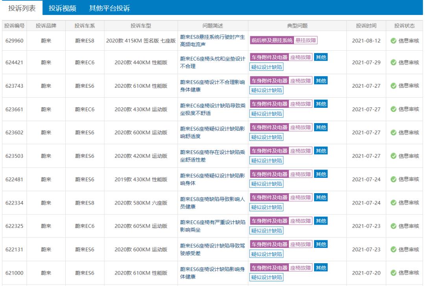
Task: Select 蔚来EC6 series cell in row 623661
Action: click(x=85, y=109)
